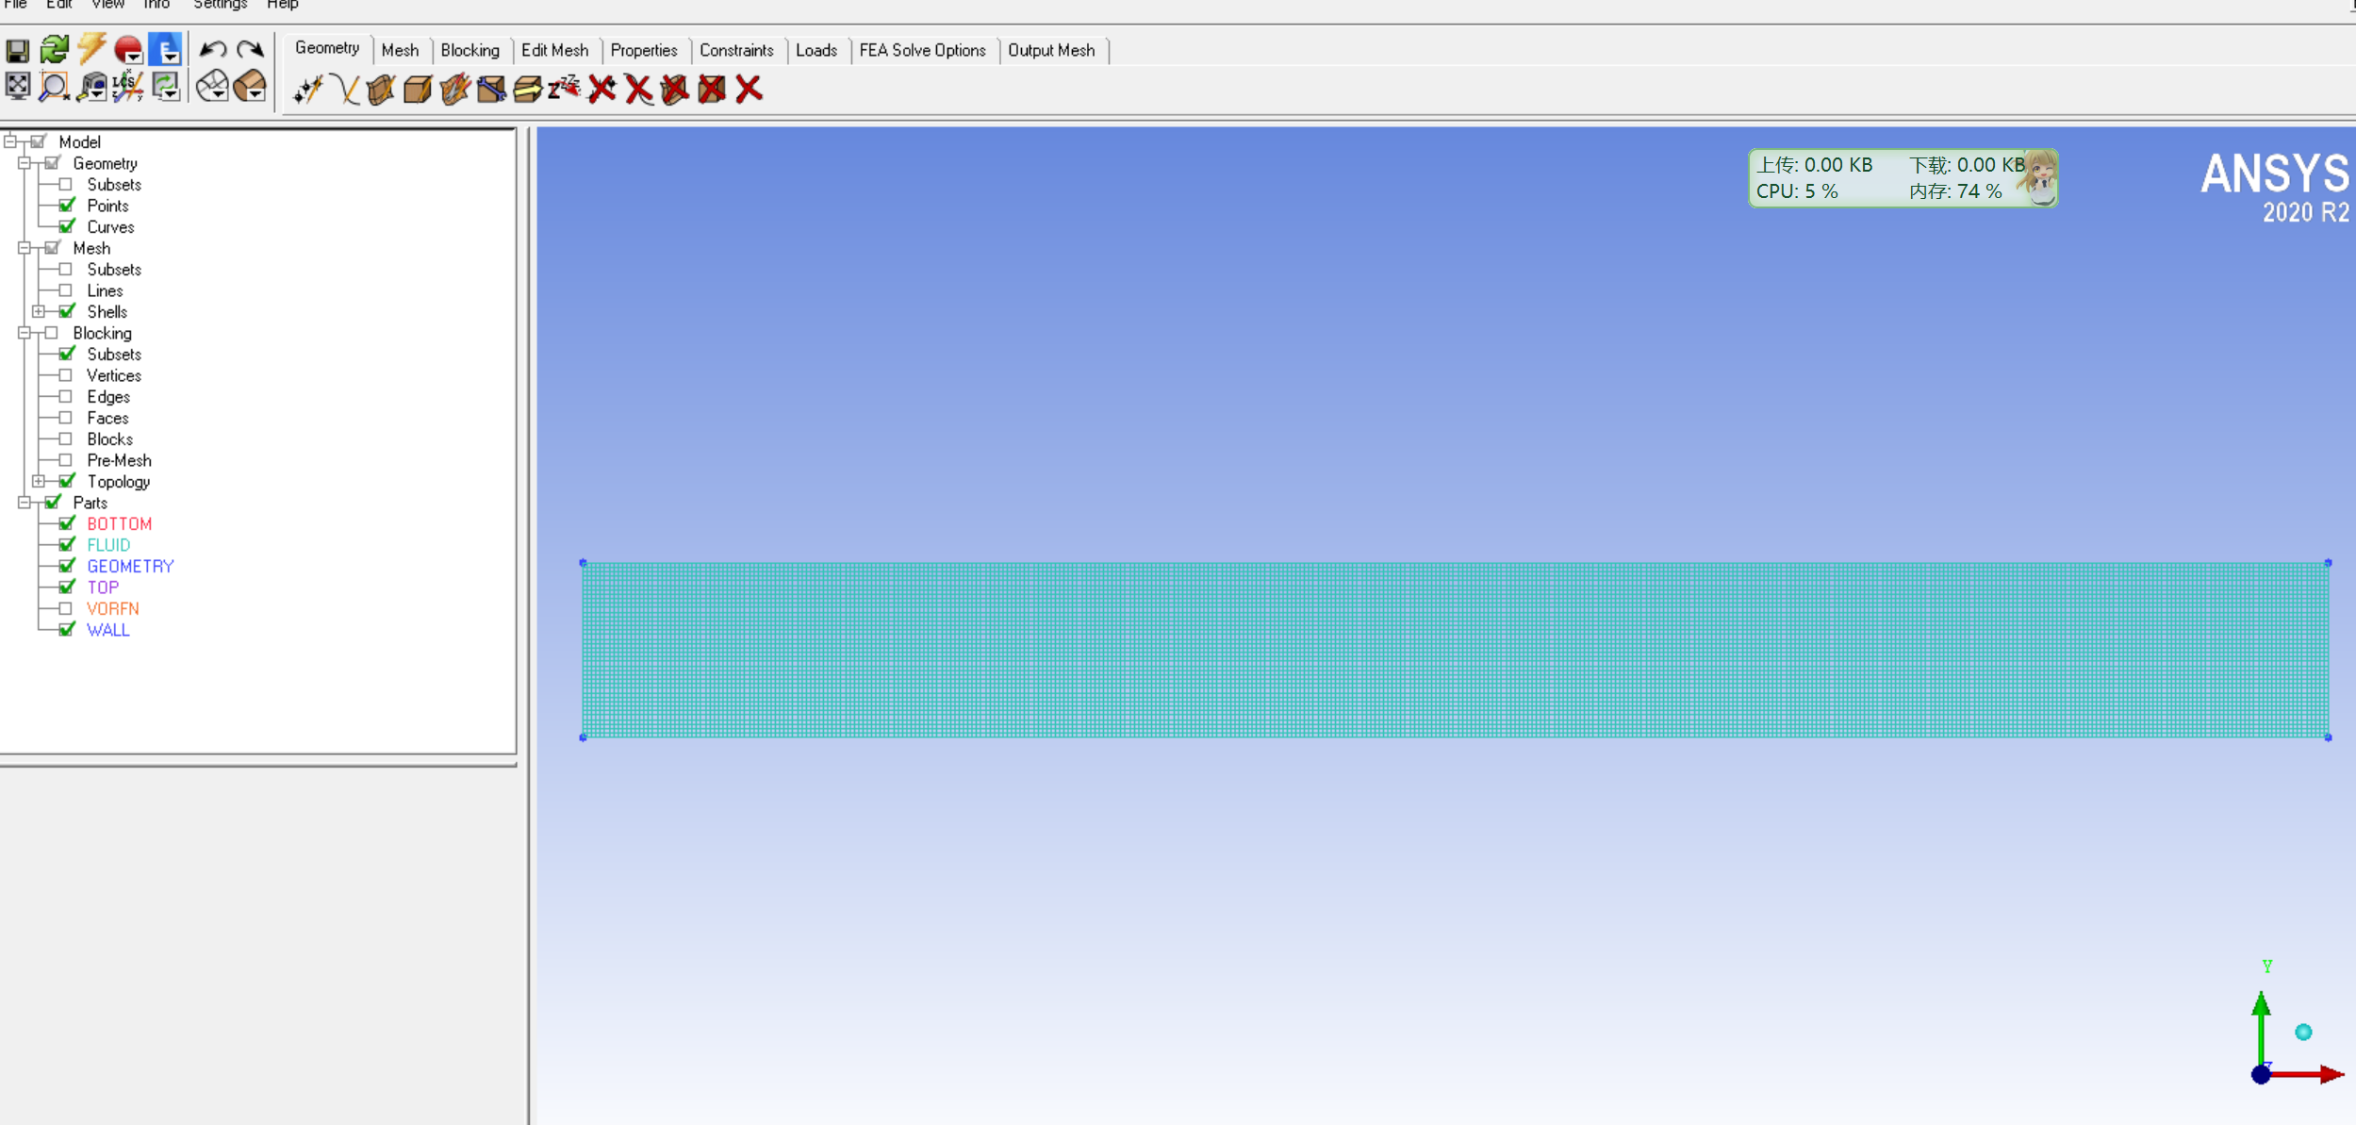Click the Fit Window view icon
This screenshot has width=2356, height=1125.
pyautogui.click(x=18, y=87)
